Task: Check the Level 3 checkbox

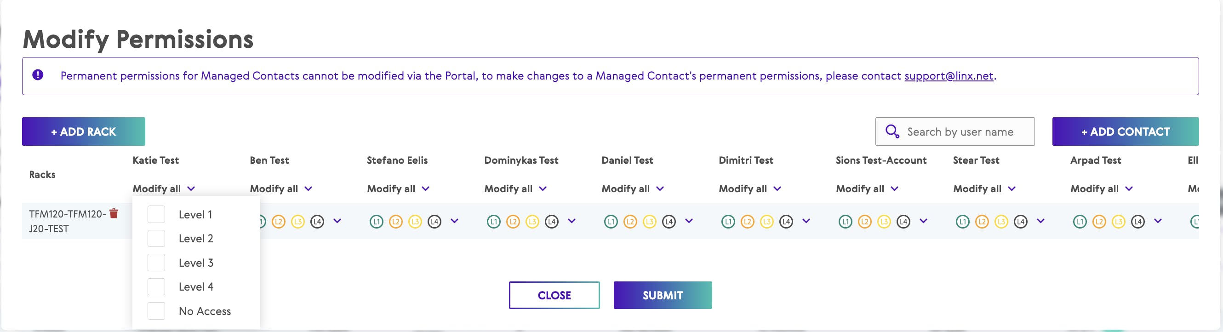Action: click(156, 263)
